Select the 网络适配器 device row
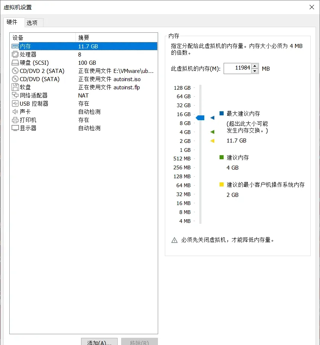 84,95
